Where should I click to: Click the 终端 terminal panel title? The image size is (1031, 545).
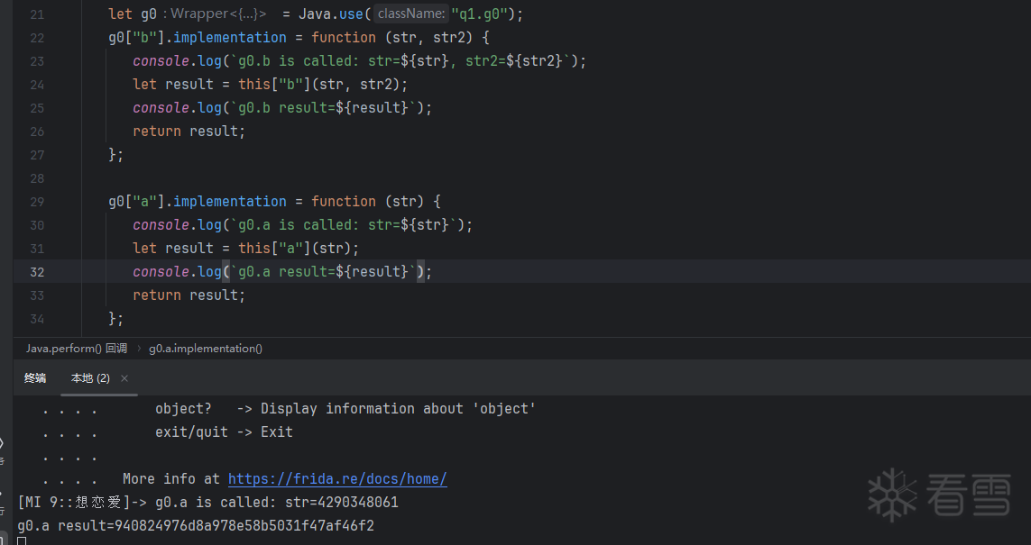tap(35, 378)
